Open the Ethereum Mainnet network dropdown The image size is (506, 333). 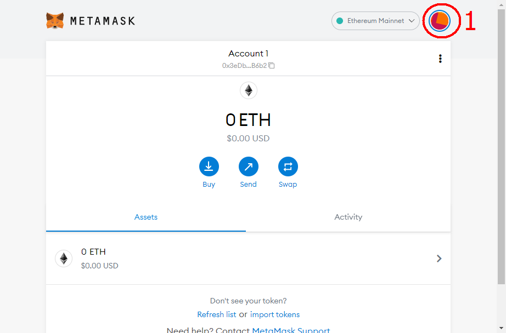(375, 21)
